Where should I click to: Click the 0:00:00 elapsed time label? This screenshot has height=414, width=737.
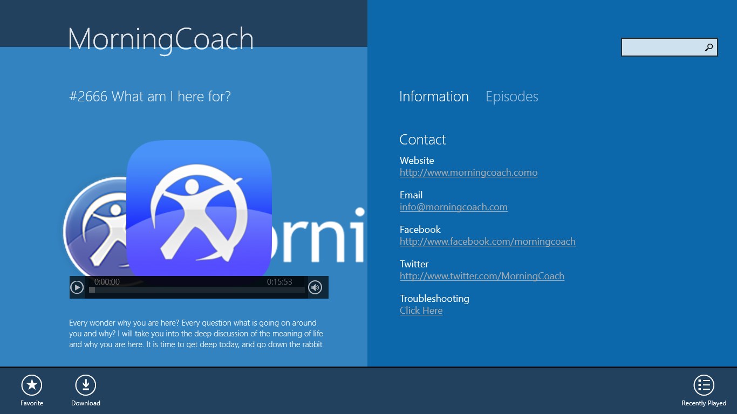[107, 282]
